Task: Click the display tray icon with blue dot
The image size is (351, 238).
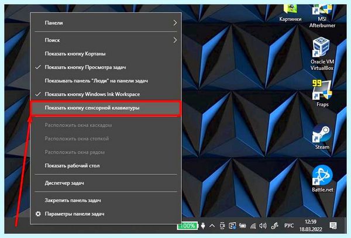Action: click(232, 226)
